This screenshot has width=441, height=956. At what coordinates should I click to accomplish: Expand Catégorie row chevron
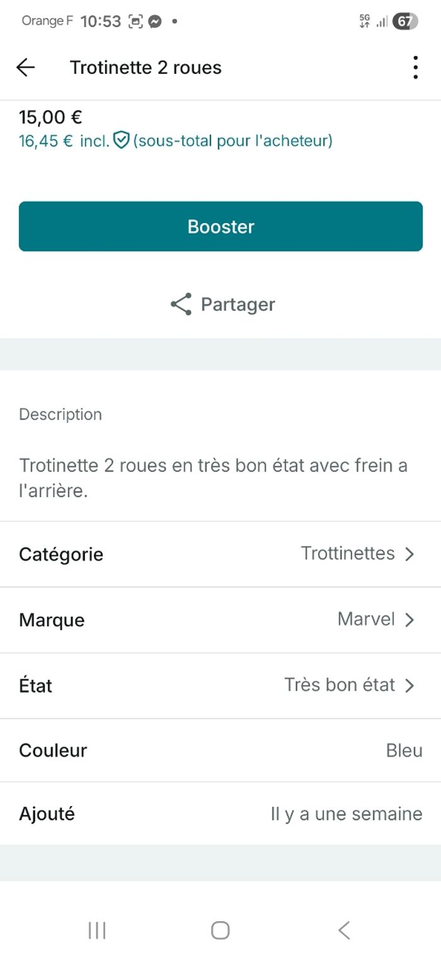click(409, 554)
